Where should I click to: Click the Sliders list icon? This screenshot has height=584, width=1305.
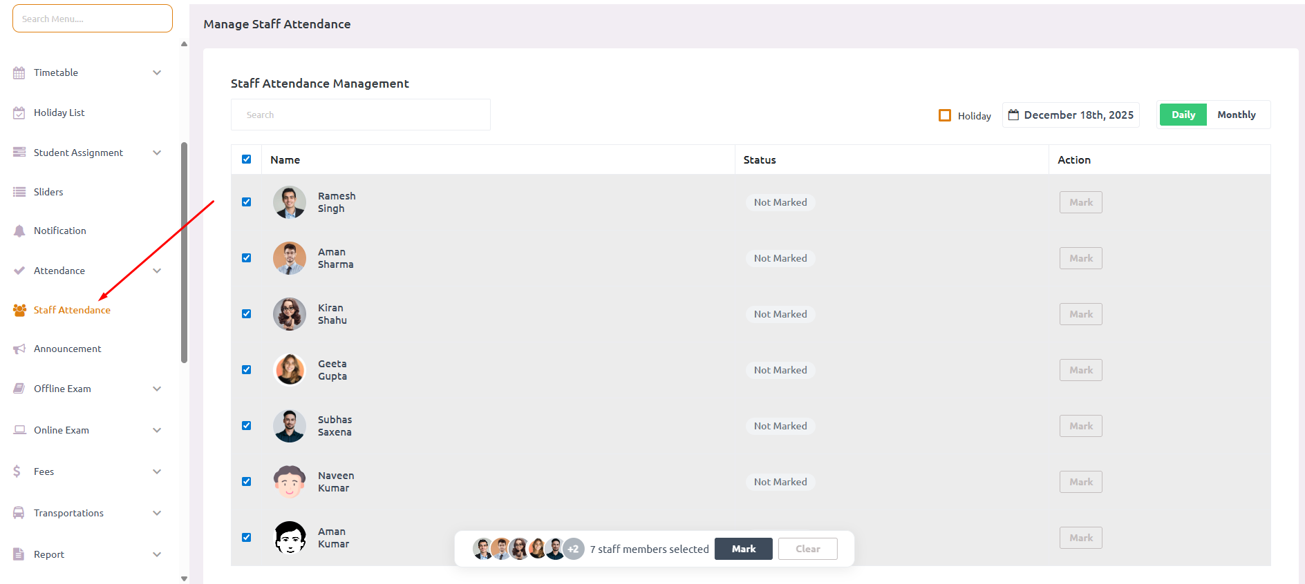19,192
